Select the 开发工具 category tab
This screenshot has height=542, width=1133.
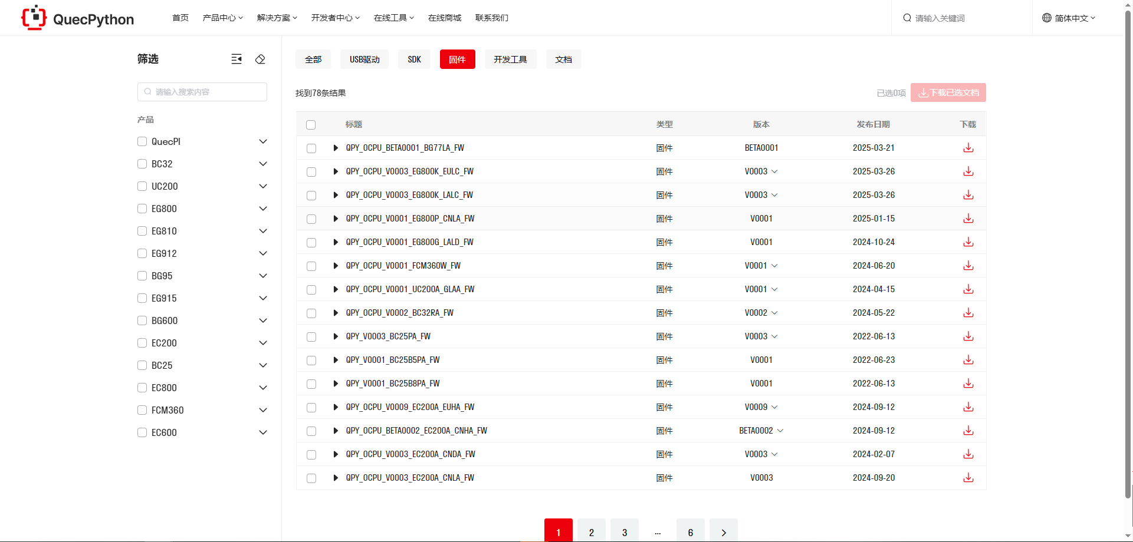[511, 60]
